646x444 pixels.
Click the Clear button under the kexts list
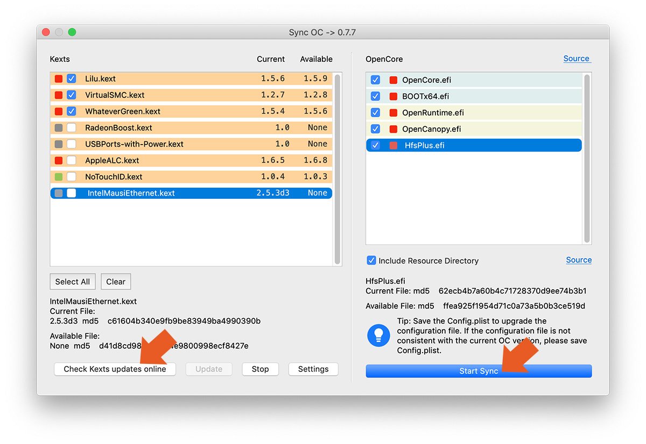click(116, 282)
